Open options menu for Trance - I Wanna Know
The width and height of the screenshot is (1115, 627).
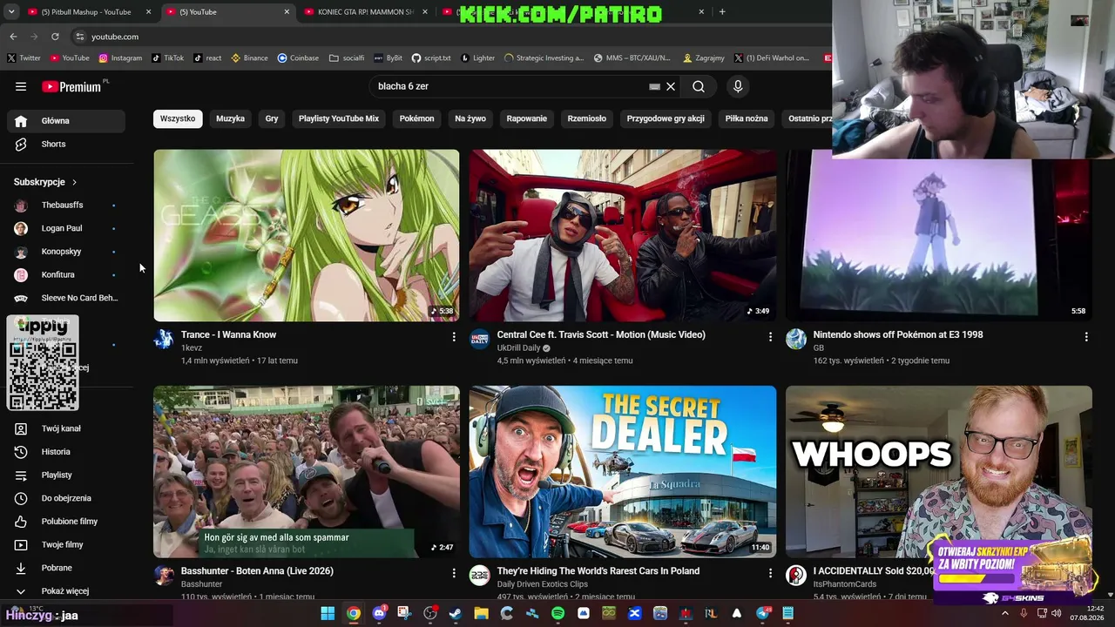(x=454, y=336)
